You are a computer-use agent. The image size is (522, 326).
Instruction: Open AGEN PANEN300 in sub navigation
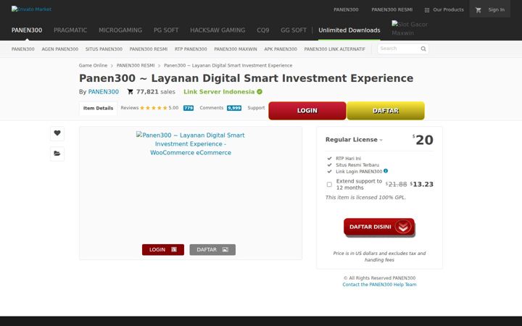60,49
